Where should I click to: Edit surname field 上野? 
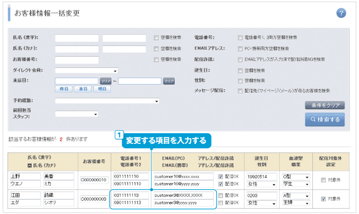(25, 177)
